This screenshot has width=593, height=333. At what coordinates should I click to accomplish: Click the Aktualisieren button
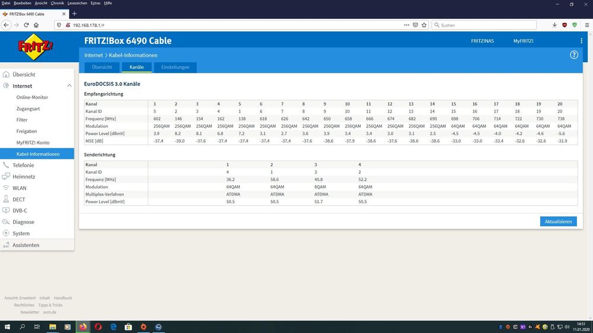point(558,221)
